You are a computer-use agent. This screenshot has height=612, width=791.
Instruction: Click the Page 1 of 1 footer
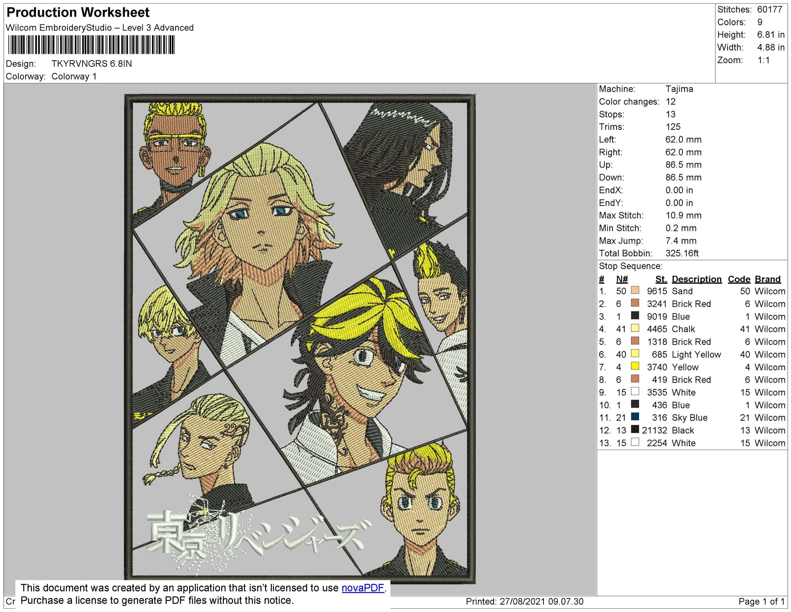[x=761, y=601]
